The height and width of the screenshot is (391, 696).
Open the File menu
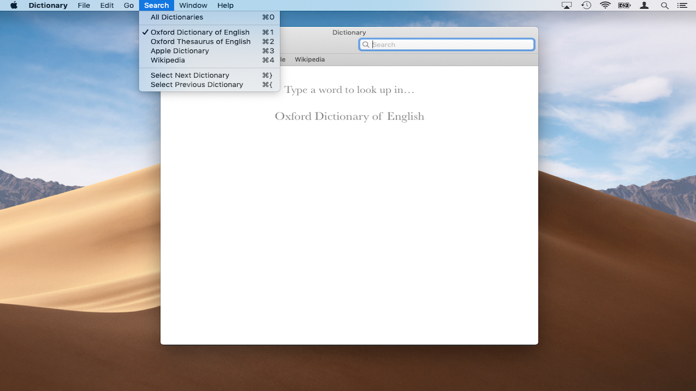point(84,5)
